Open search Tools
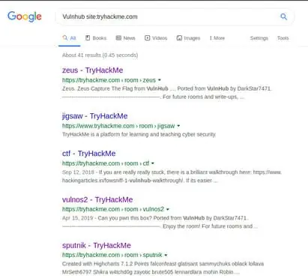This screenshot has height=278, width=308. (283, 38)
